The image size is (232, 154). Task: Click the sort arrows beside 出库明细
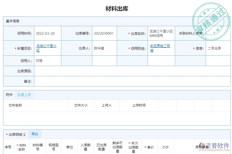pos(24,134)
